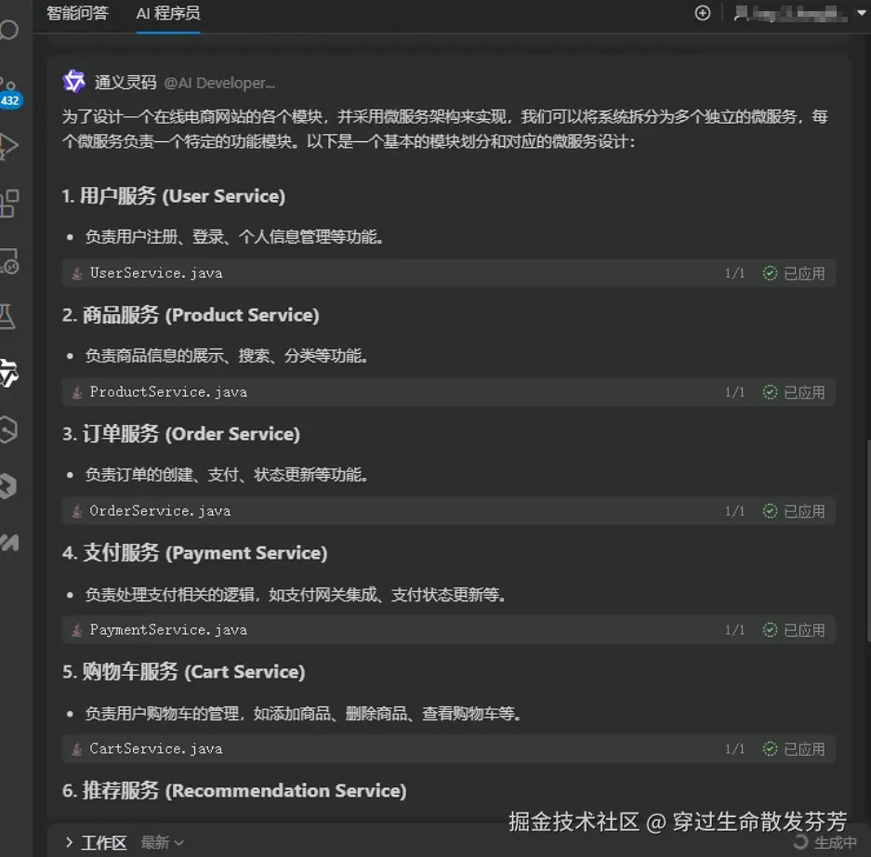Open the OrderService.java file entry
Screen dimensions: 871x857
point(160,511)
